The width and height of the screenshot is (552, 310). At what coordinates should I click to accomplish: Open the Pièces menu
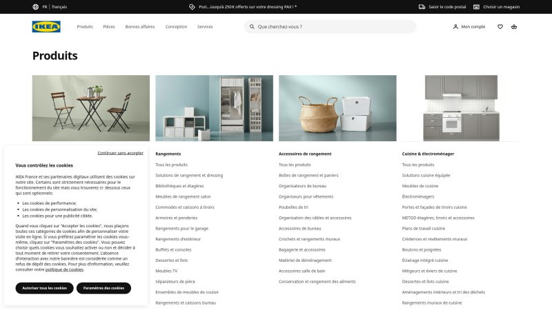[109, 27]
